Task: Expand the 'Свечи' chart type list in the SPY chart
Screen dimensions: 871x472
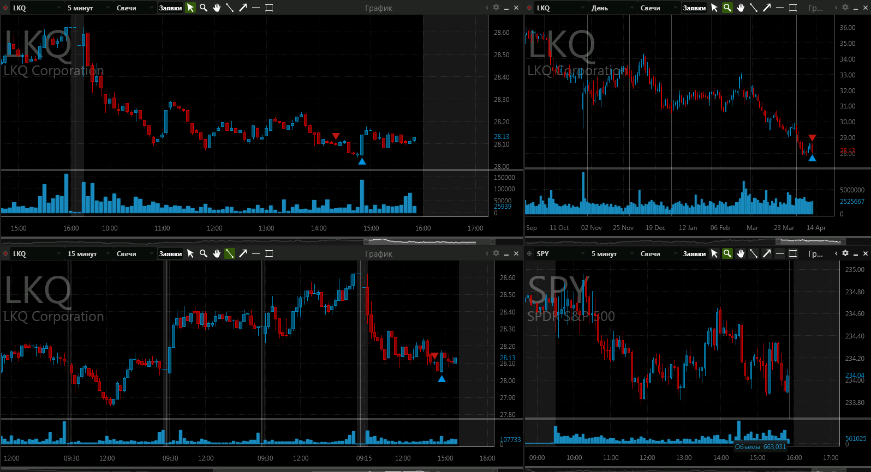Action: tap(658, 254)
